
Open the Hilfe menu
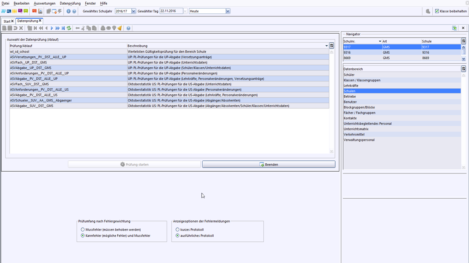104,3
